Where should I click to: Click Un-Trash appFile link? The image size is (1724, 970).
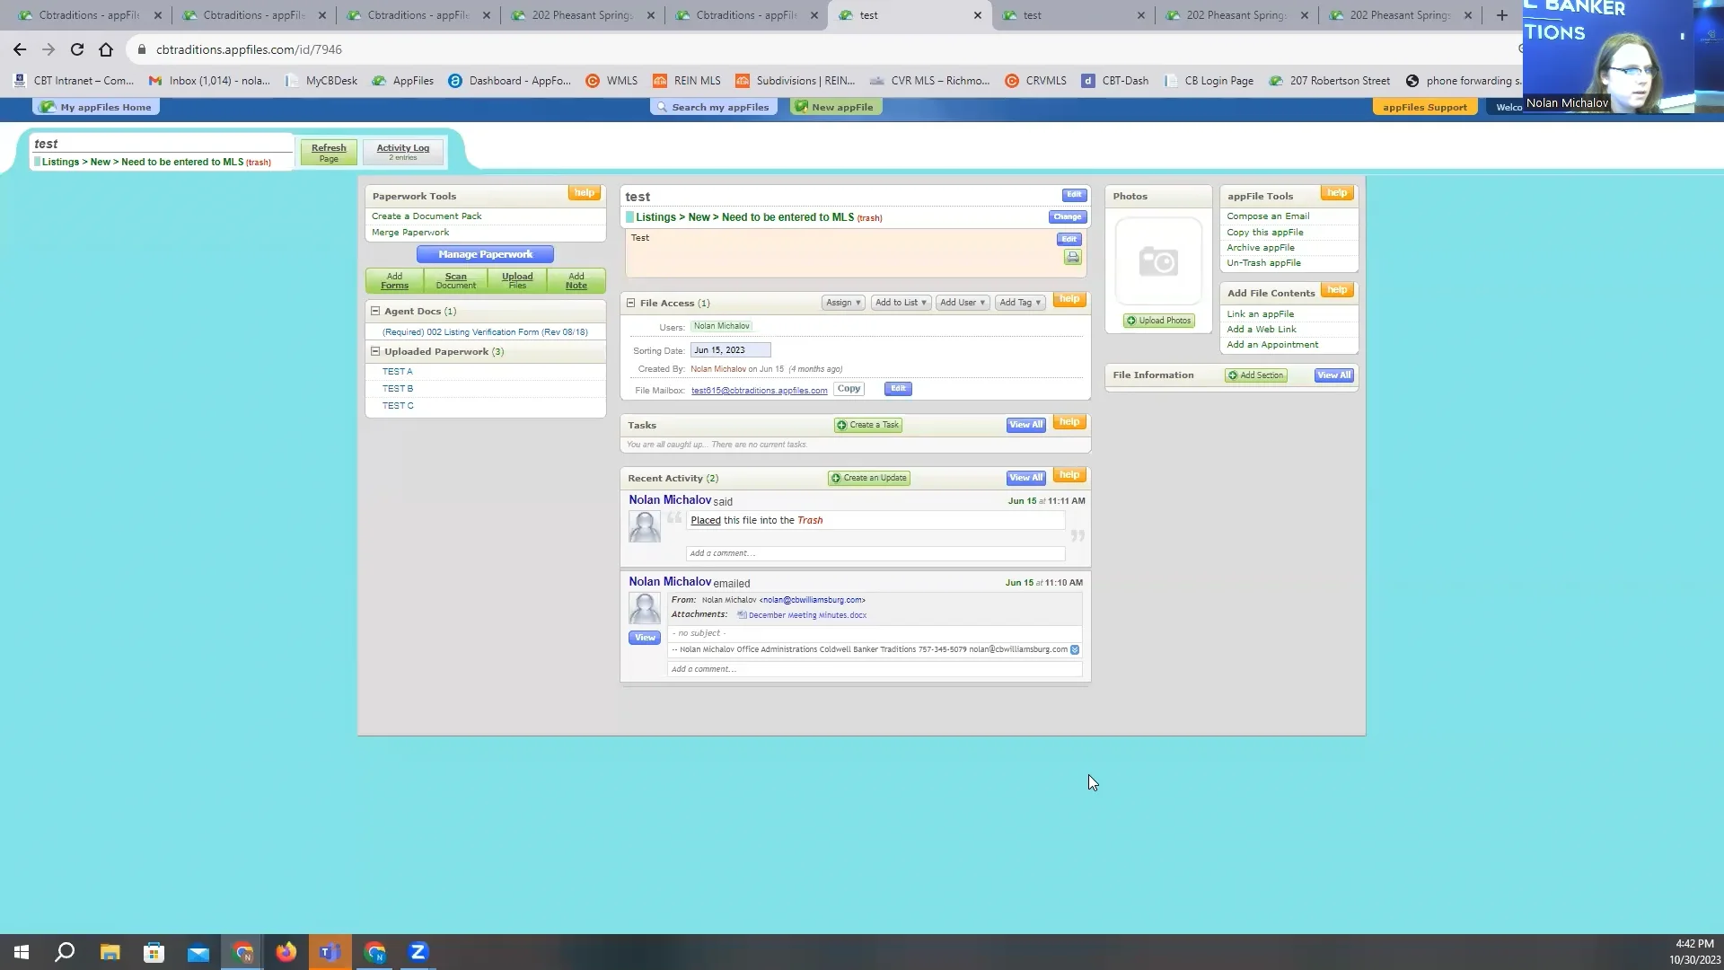click(1263, 262)
